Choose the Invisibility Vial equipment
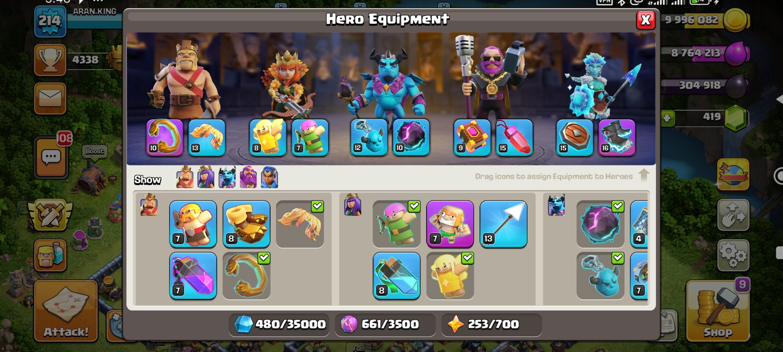Screen dimensions: 783x352 (396, 276)
